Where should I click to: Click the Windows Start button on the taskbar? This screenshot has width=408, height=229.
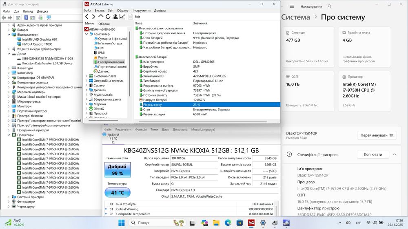pos(122,223)
